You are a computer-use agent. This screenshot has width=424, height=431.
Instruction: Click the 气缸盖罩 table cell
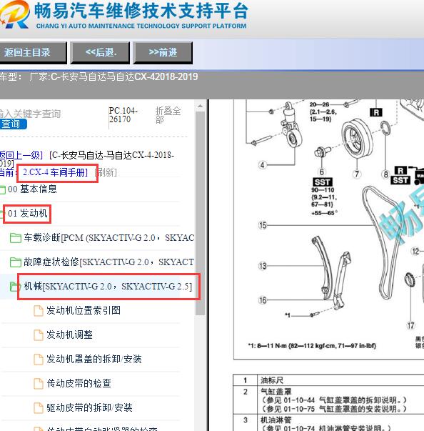coord(340,400)
